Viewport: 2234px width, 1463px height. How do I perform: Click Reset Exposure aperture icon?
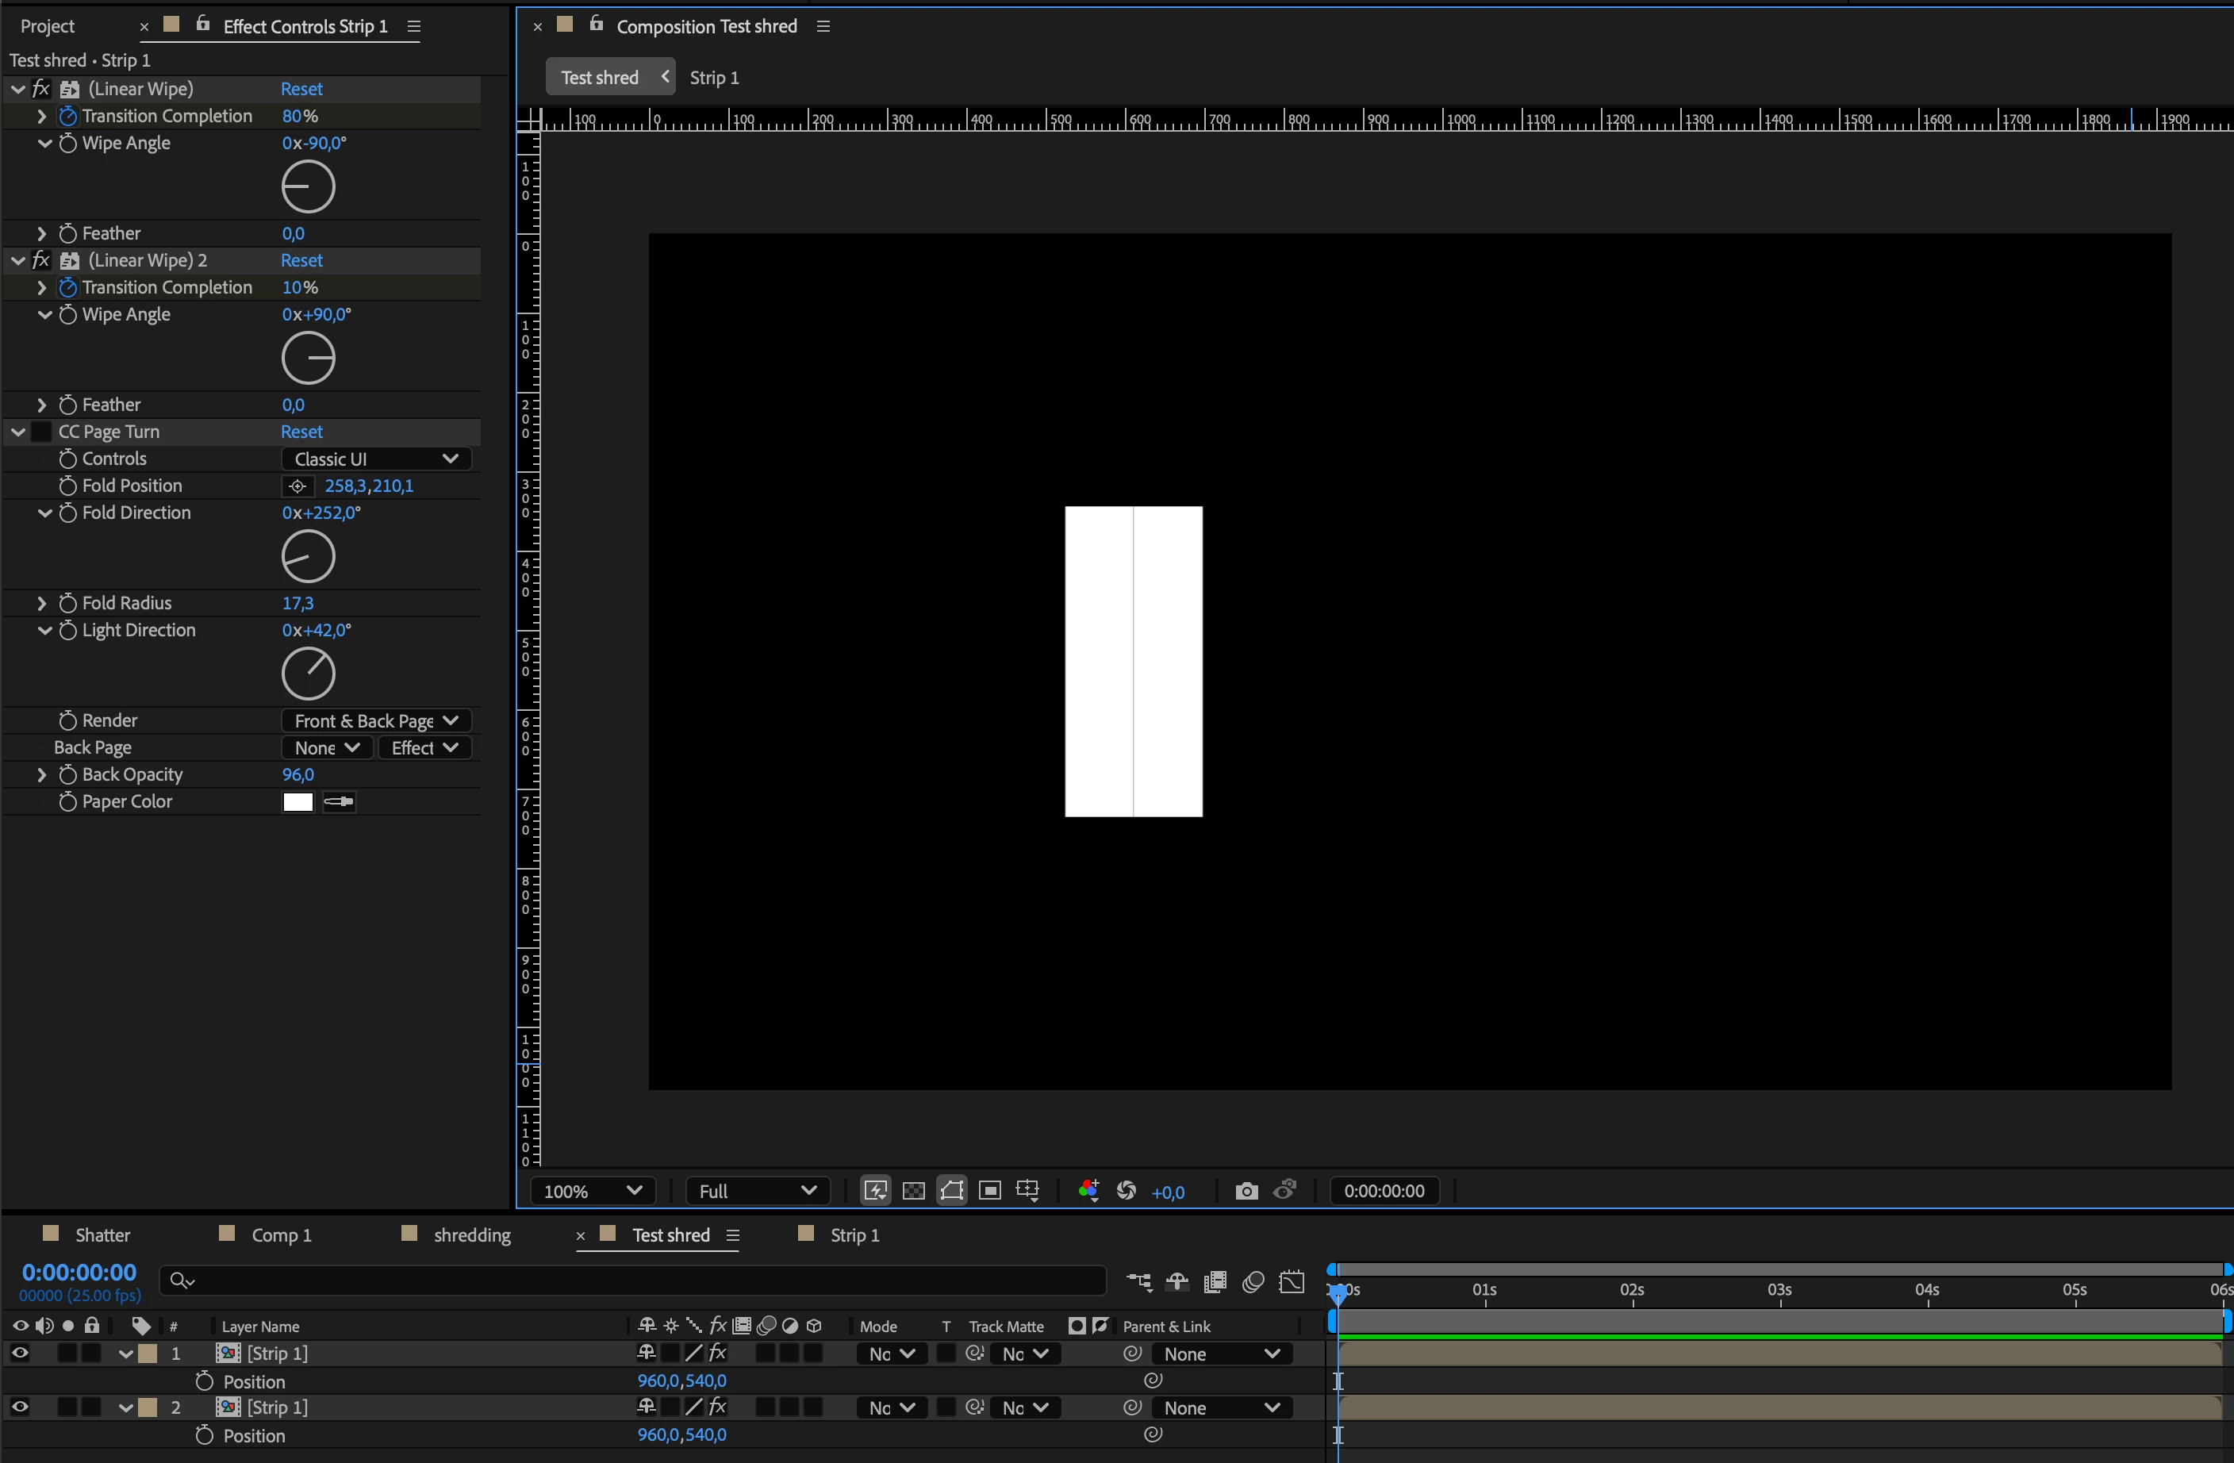(1127, 1191)
